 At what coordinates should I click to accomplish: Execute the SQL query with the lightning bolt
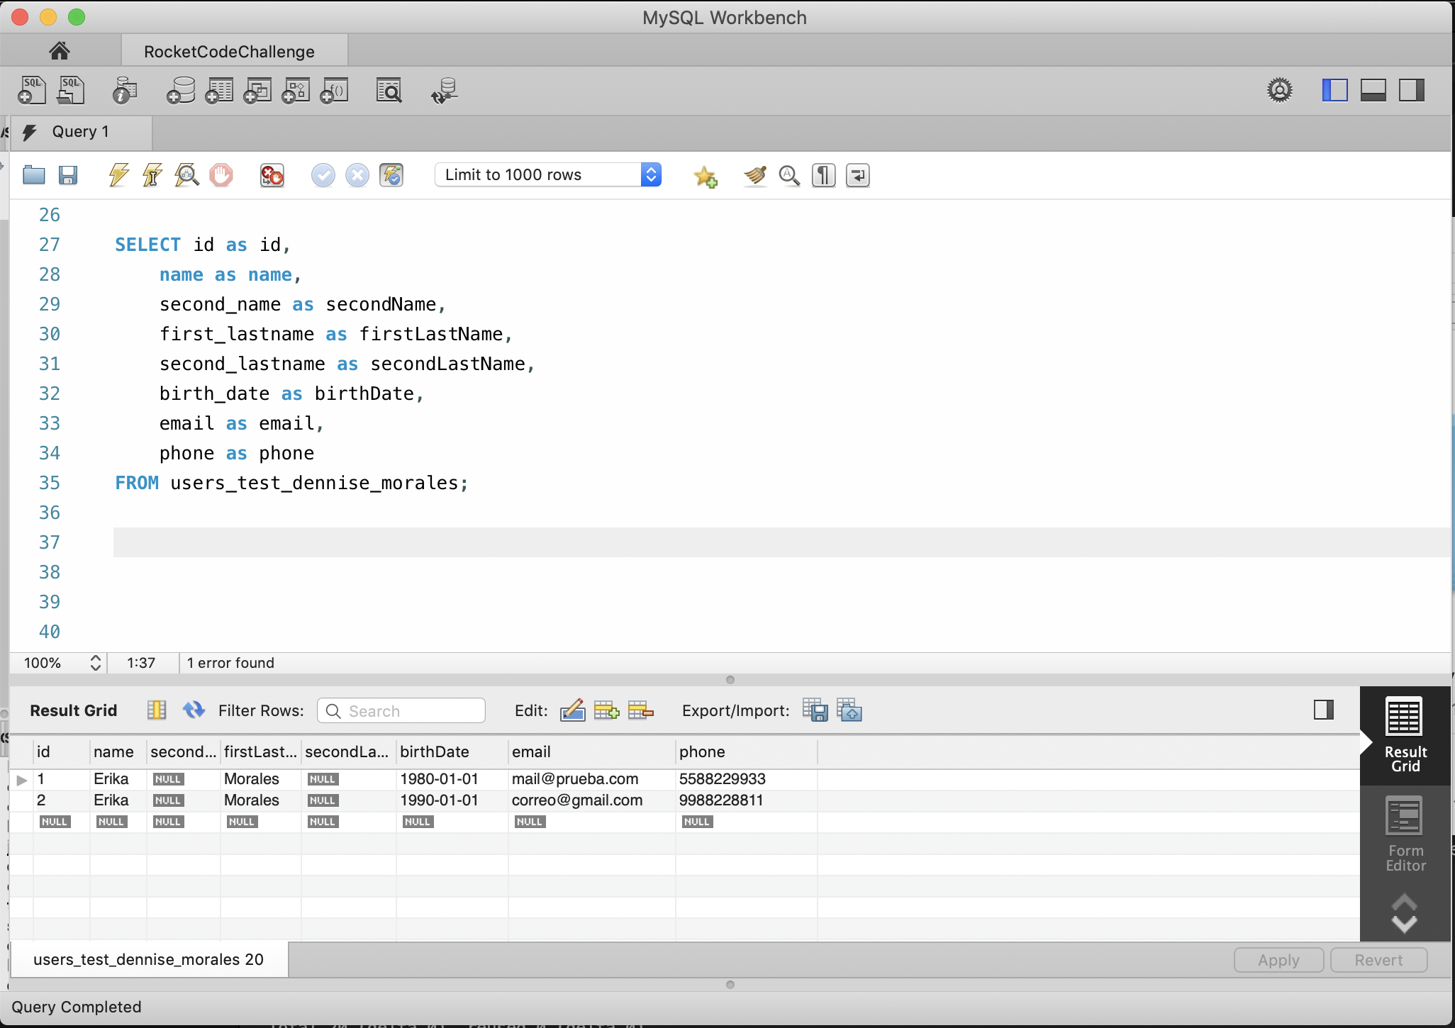118,175
